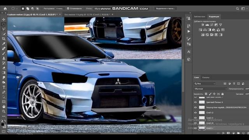
Task: Open the Search icon at top right
Action: pyautogui.click(x=237, y=9)
